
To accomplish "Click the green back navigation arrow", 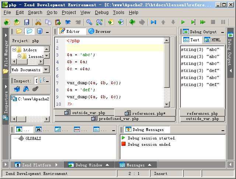I will point(132,22).
